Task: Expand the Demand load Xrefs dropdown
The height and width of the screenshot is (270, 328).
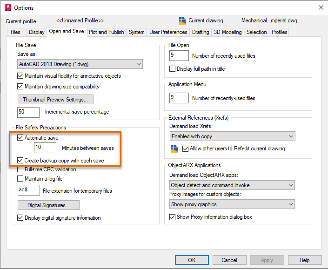Action: pos(232,136)
